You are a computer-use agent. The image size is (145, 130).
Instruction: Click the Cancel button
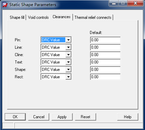(39, 117)
